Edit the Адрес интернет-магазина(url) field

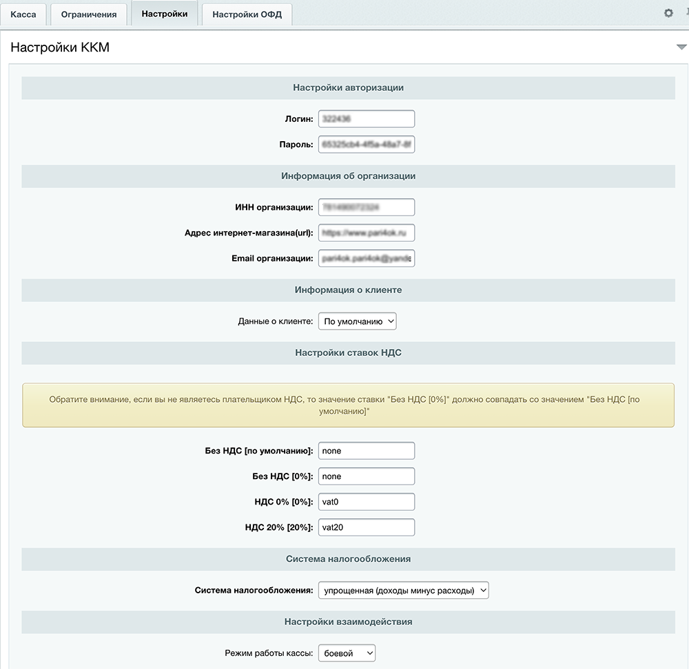[x=367, y=233]
